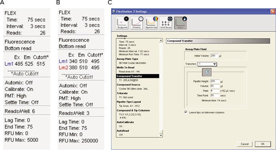Click 'RFU Max: 250000' in panel B
This screenshot has height=150, width=276.
click(78, 141)
